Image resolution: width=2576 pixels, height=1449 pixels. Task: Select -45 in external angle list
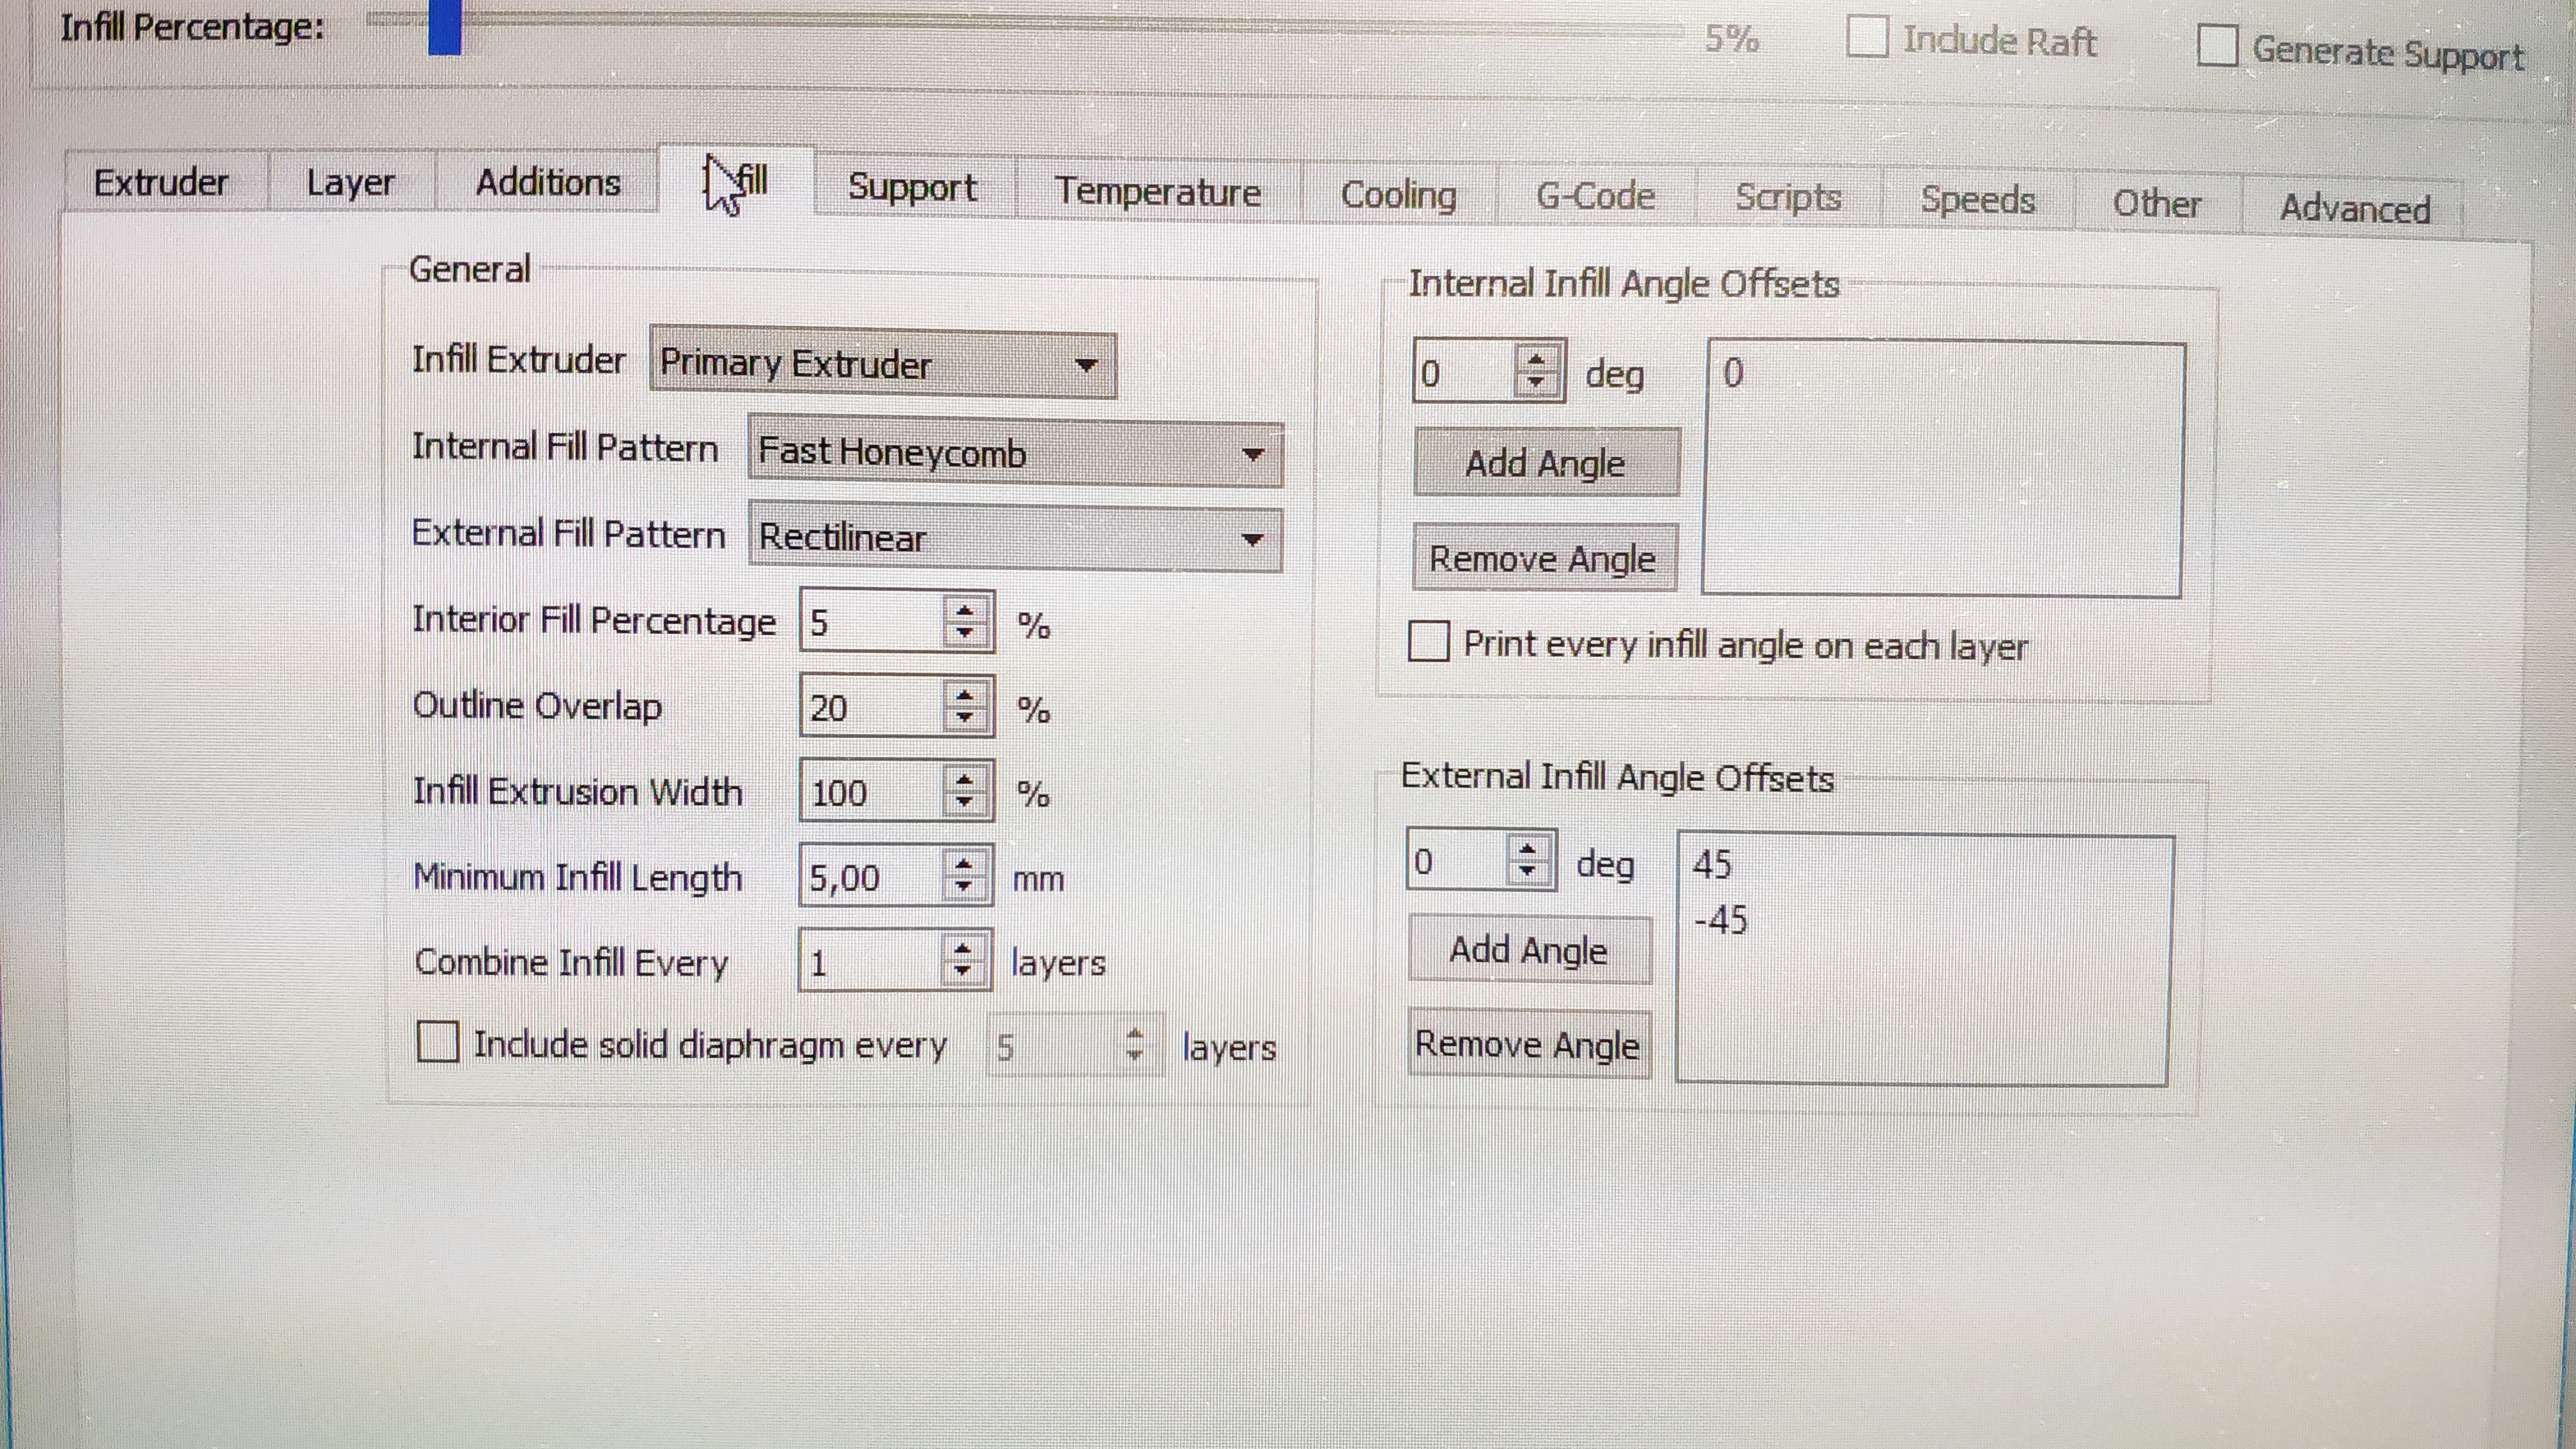click(x=1720, y=919)
